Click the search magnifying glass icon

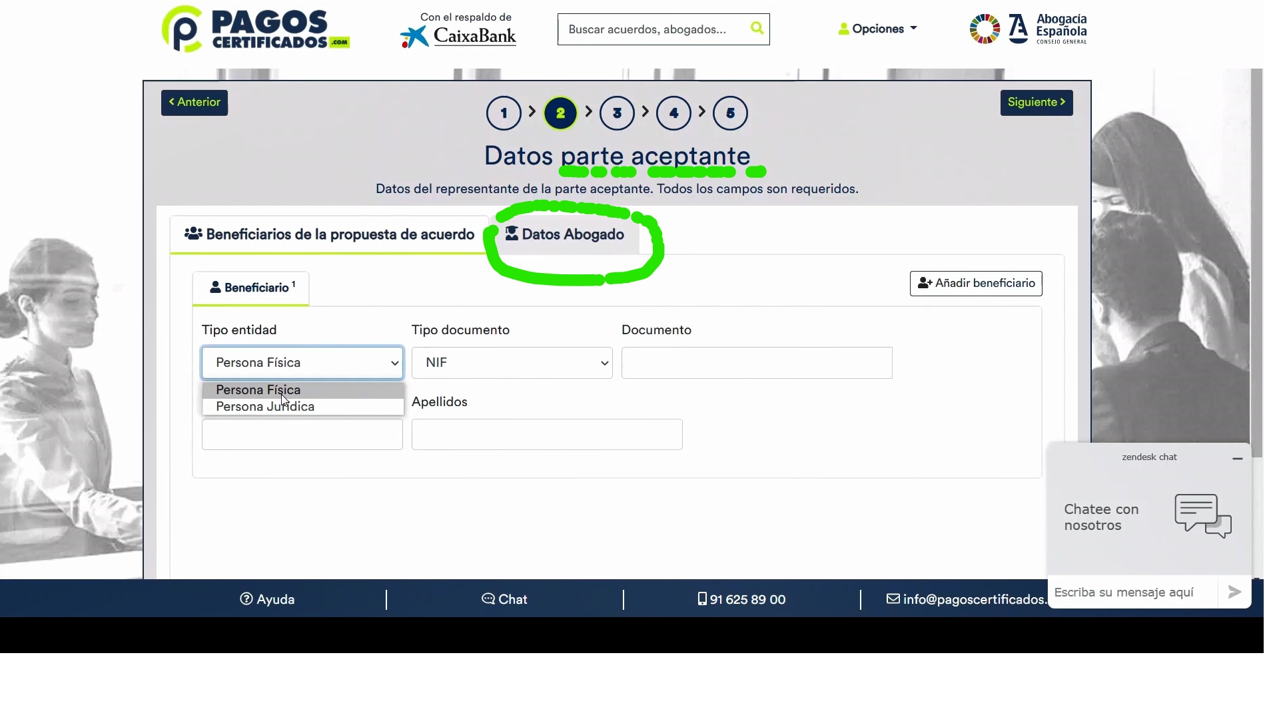[758, 29]
